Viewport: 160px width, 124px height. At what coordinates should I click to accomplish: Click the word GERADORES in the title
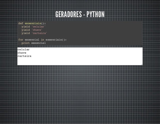coord(68,14)
